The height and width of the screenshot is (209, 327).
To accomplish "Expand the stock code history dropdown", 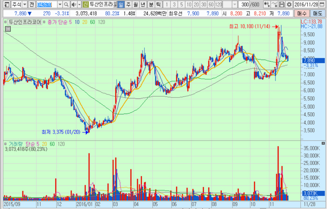I will (59, 4).
